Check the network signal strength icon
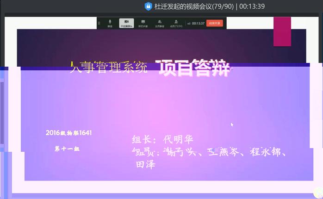 pyautogui.click(x=189, y=23)
